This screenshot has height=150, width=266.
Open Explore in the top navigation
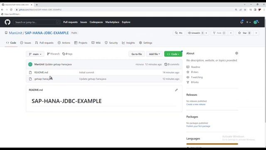(126, 22)
